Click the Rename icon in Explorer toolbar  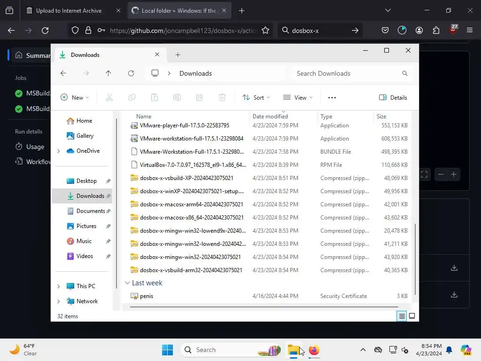(x=177, y=98)
